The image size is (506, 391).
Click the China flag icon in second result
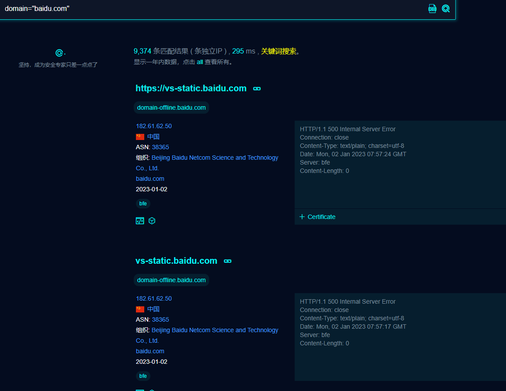[140, 309]
